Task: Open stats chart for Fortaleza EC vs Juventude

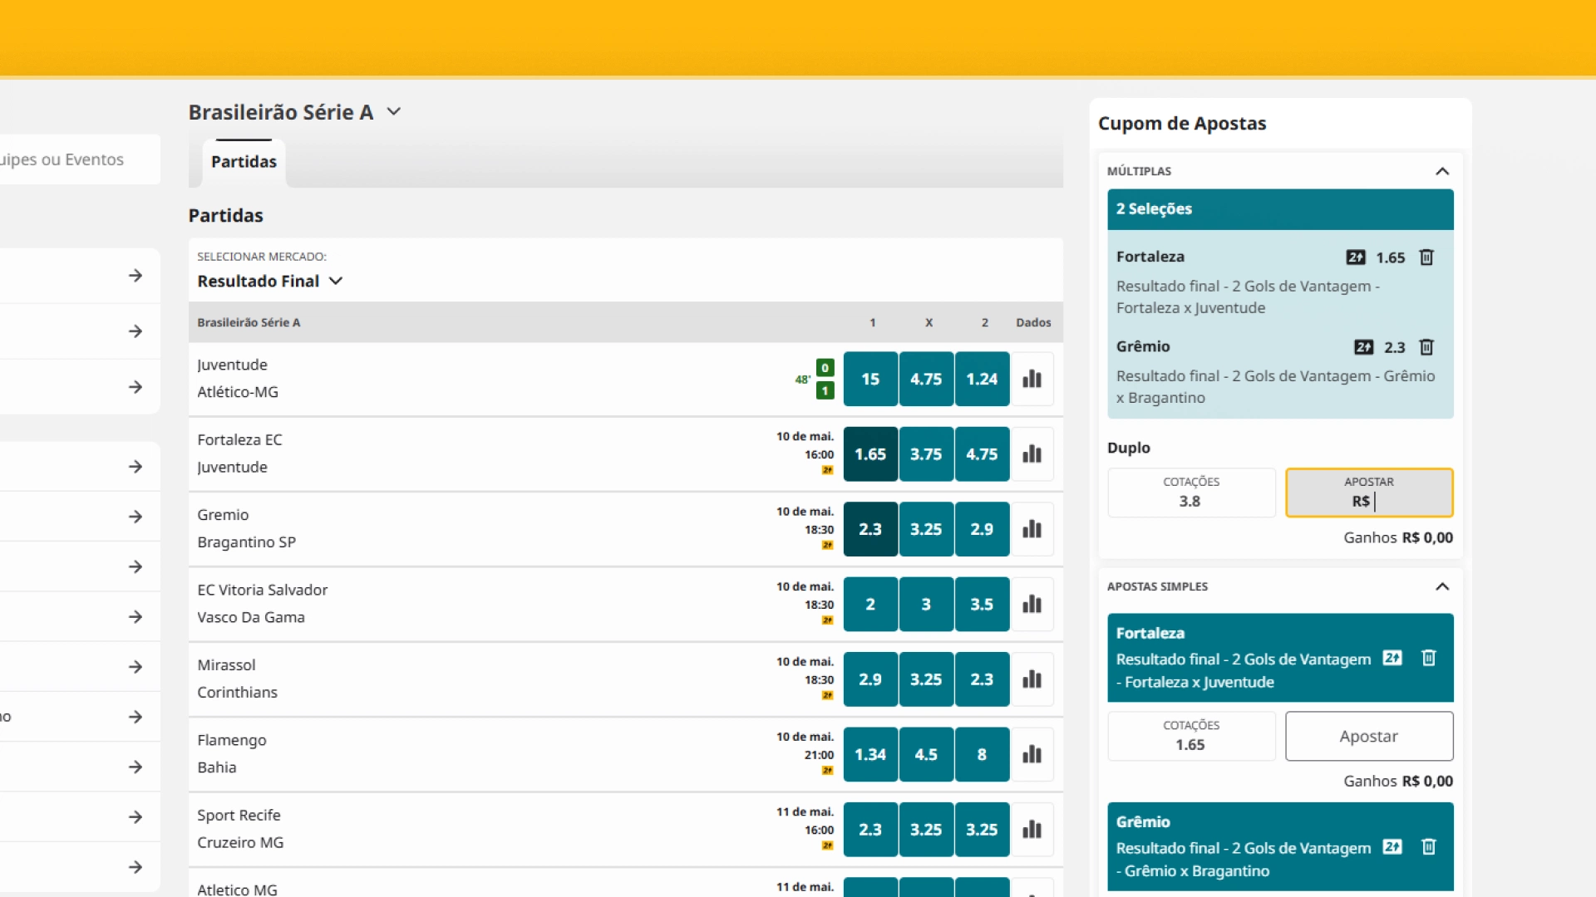Action: coord(1032,454)
